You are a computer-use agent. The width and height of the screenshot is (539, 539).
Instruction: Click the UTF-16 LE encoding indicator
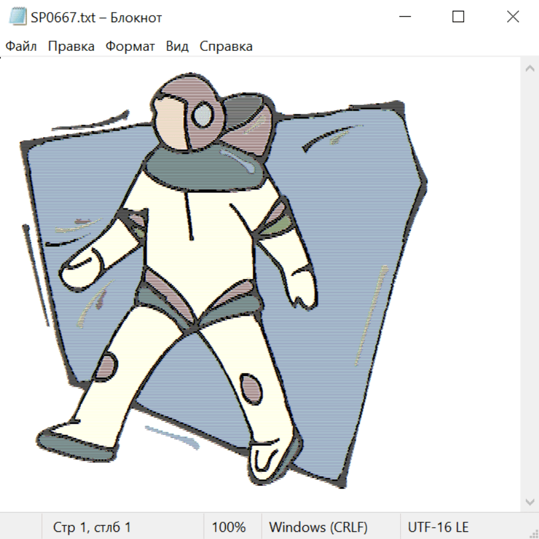pyautogui.click(x=438, y=527)
